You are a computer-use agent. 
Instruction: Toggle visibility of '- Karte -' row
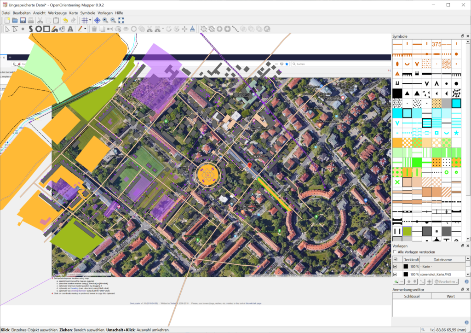pos(395,267)
